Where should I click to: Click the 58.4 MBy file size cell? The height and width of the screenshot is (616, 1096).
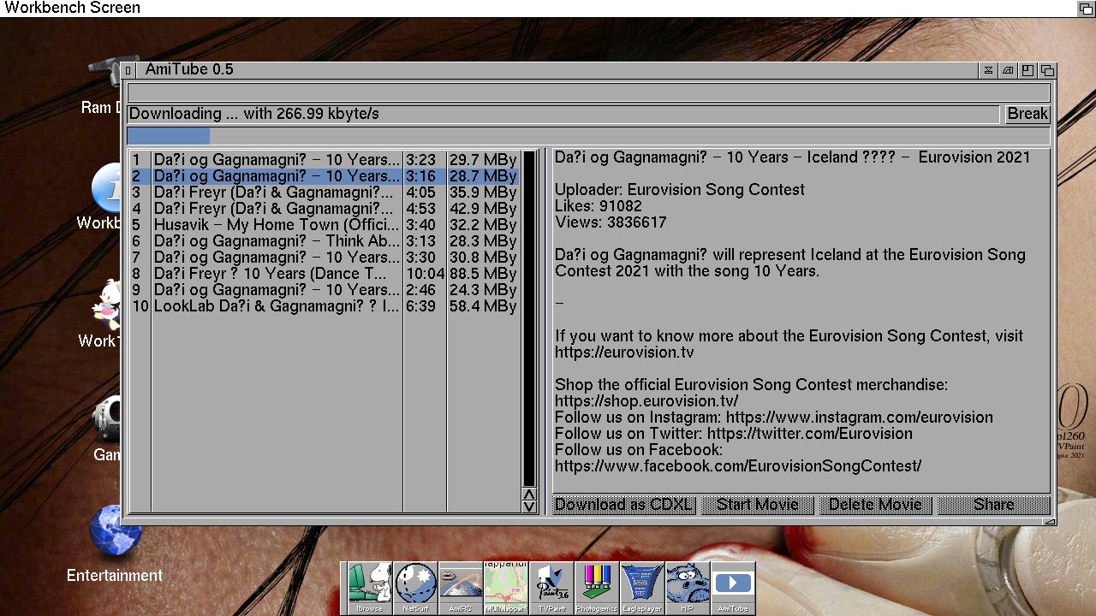(x=483, y=306)
